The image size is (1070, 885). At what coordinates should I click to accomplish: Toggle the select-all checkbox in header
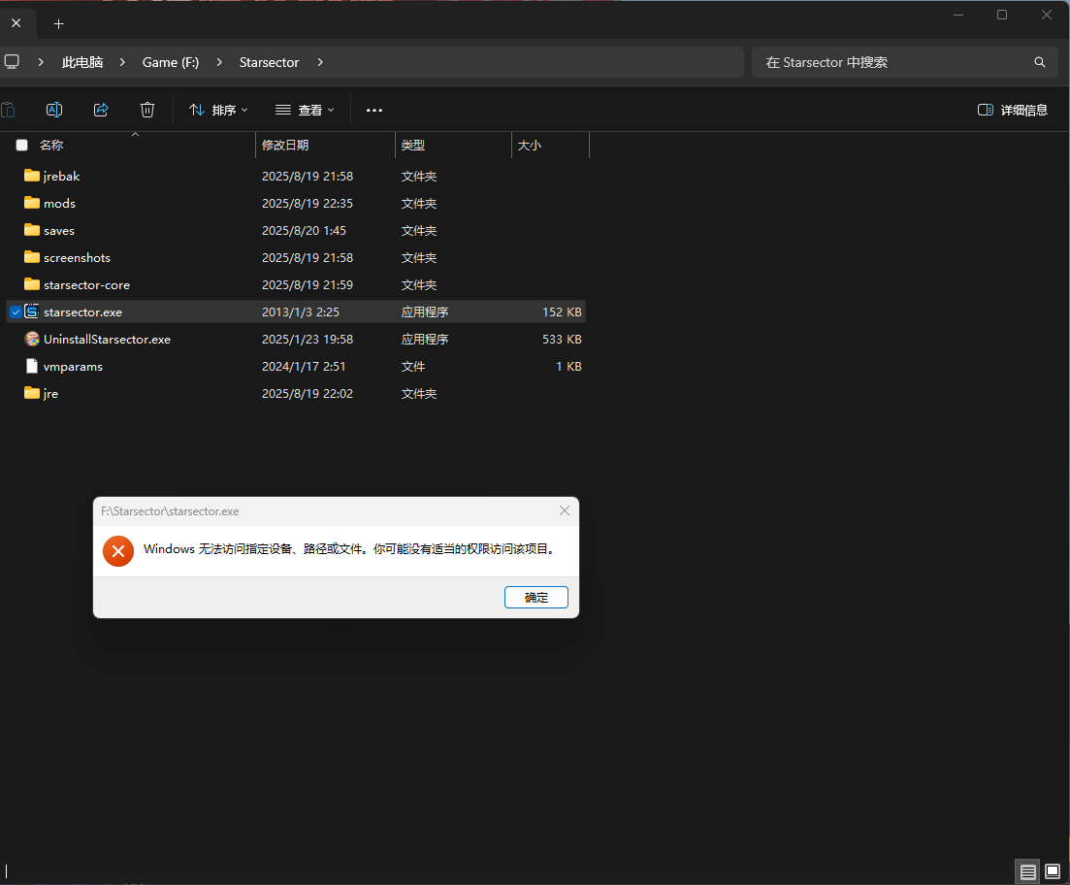[21, 145]
